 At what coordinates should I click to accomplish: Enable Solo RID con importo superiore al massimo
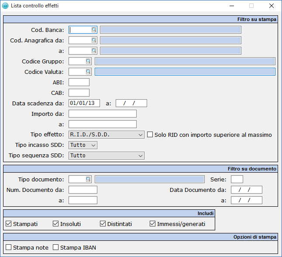point(150,135)
